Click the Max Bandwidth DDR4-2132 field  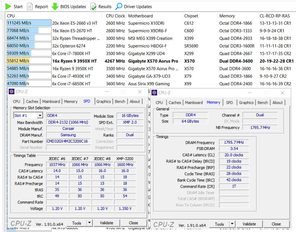(68, 122)
